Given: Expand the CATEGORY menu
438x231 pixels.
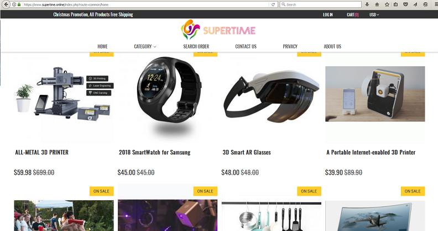Looking at the screenshot, I should click(145, 46).
